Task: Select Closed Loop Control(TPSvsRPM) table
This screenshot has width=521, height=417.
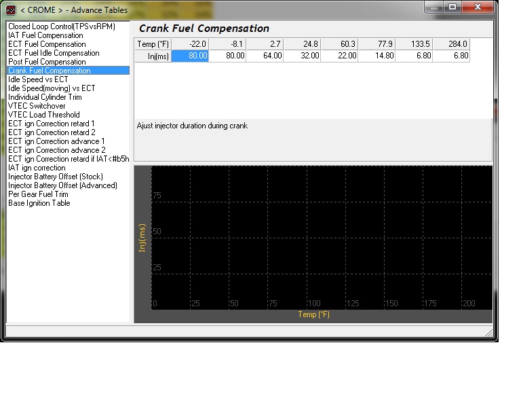Action: coord(62,26)
